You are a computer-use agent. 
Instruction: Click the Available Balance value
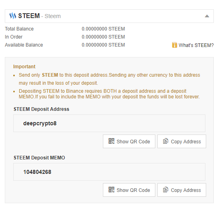103,45
